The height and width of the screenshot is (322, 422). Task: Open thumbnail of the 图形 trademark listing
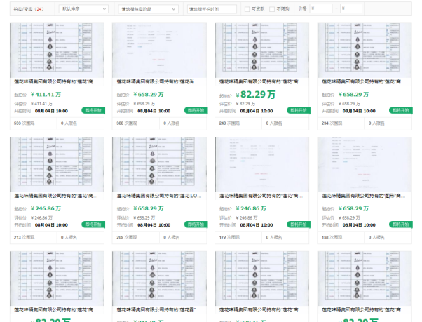[365, 164]
